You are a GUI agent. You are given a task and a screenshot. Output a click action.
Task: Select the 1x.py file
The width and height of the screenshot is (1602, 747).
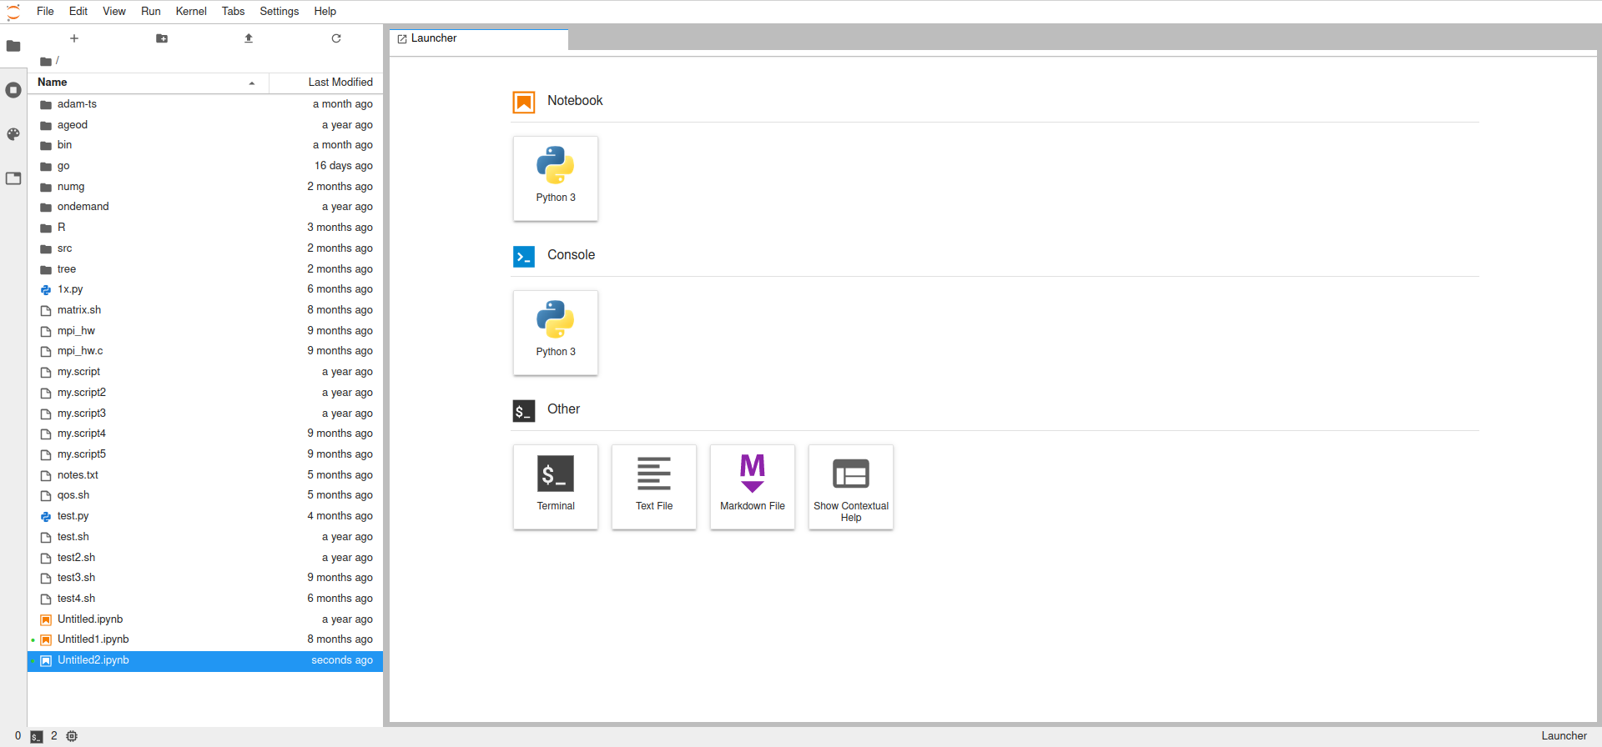coord(205,289)
